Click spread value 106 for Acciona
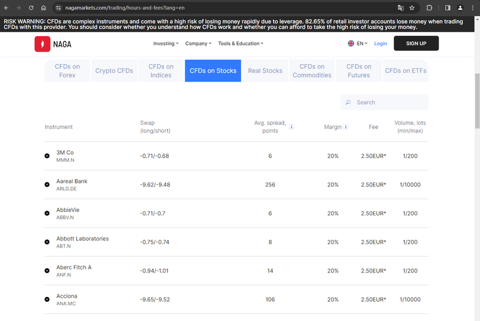The width and height of the screenshot is (480, 321). [270, 299]
